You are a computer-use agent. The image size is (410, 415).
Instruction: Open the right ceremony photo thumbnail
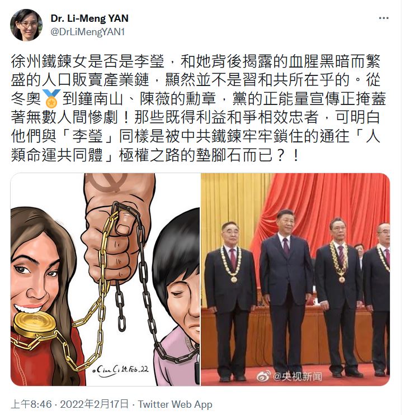tap(295, 279)
